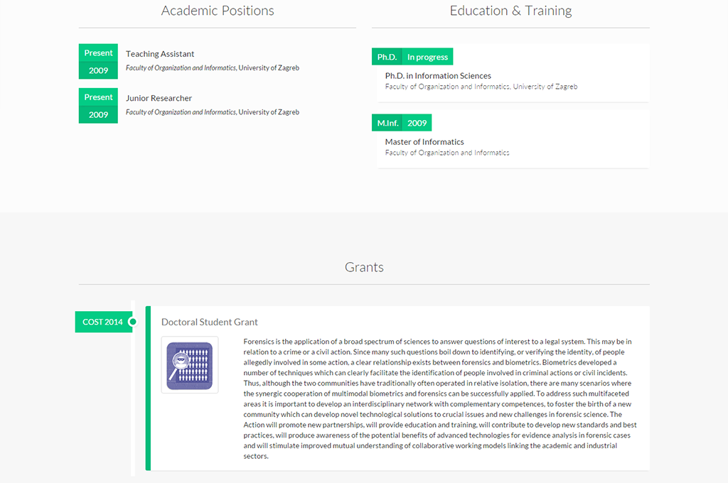Click the Academic Positions section heading
Screen dimensions: 728x483
click(218, 11)
